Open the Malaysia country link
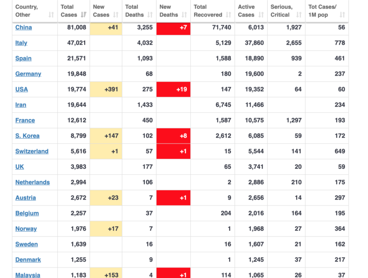 [x=28, y=275]
